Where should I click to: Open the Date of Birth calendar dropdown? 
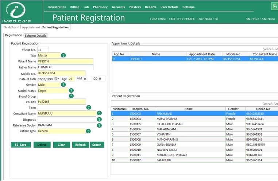(x=57, y=79)
